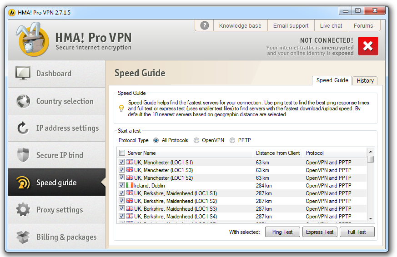This screenshot has height=257, width=397.
Task: Go to IP address settings
Action: tap(57, 128)
